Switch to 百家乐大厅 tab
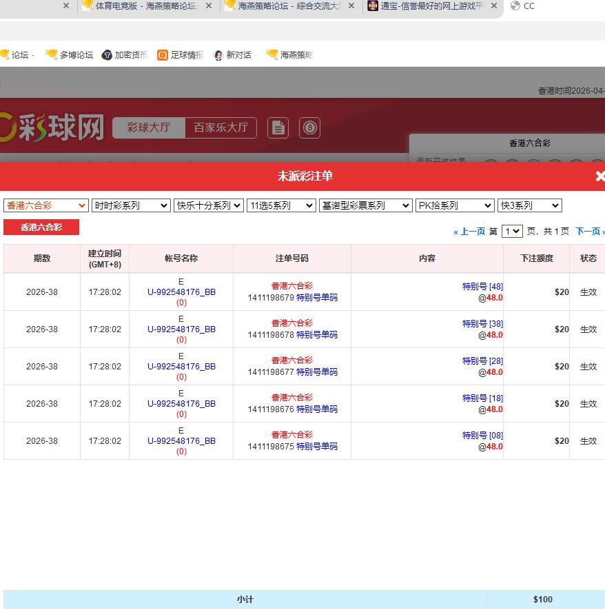This screenshot has width=605, height=610. (x=221, y=128)
